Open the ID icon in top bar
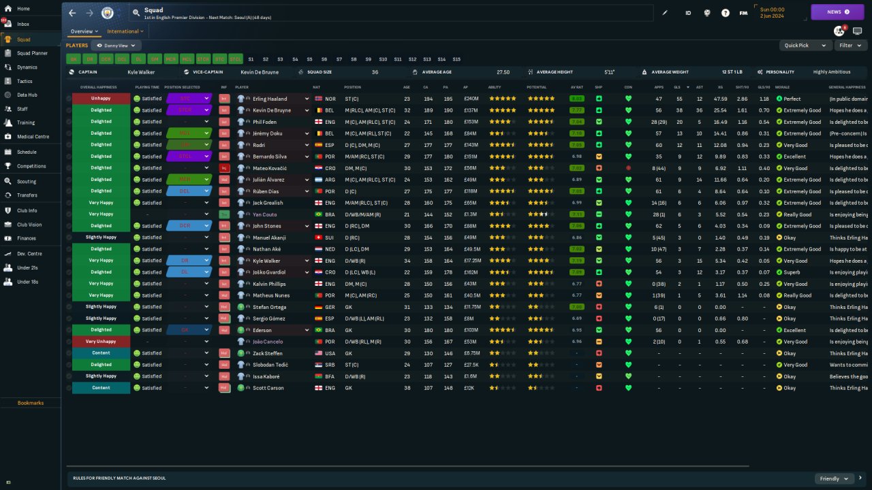The width and height of the screenshot is (872, 490). [x=688, y=13]
